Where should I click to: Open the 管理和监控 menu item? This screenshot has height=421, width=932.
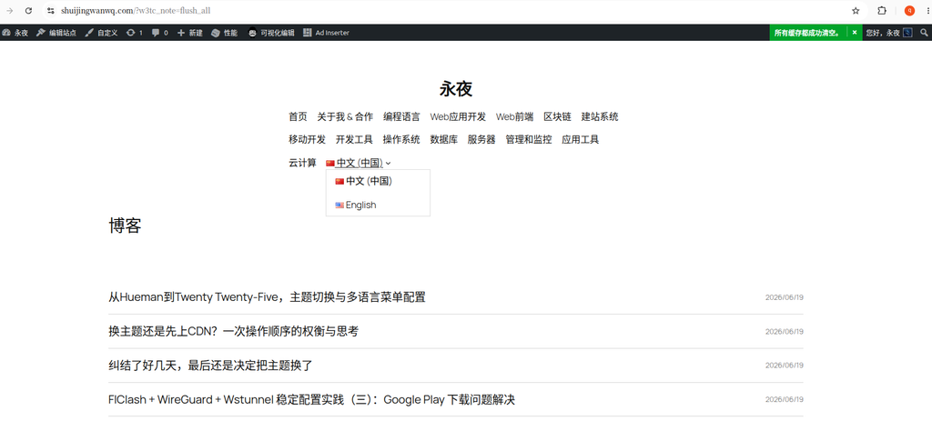click(529, 139)
